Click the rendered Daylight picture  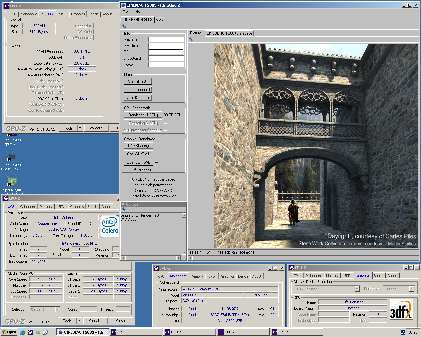pyautogui.click(x=316, y=146)
